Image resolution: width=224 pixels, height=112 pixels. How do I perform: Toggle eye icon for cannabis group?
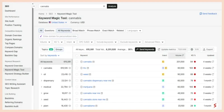pos(70,68)
